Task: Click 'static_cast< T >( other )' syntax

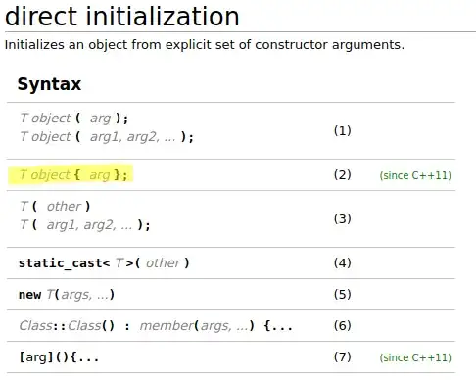Action: tap(104, 263)
